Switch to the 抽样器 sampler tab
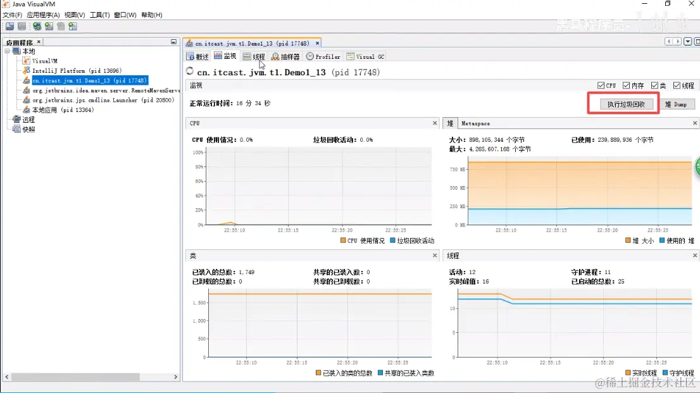The width and height of the screenshot is (700, 393). tap(285, 57)
